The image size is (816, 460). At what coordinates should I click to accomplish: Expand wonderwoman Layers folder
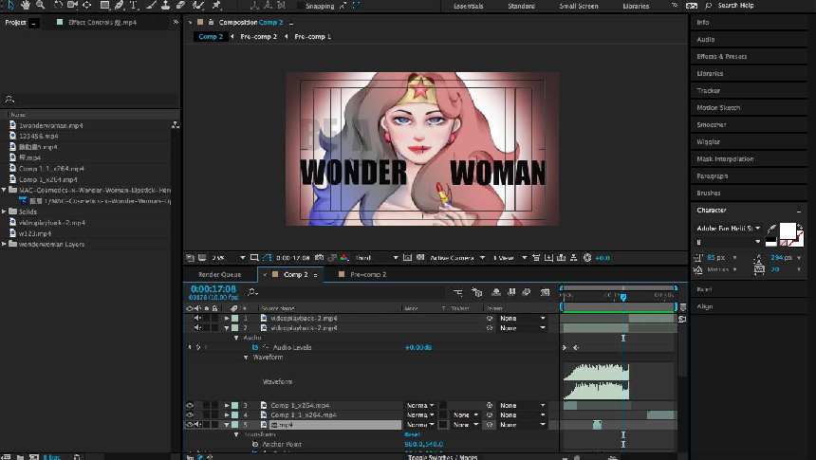(x=4, y=244)
